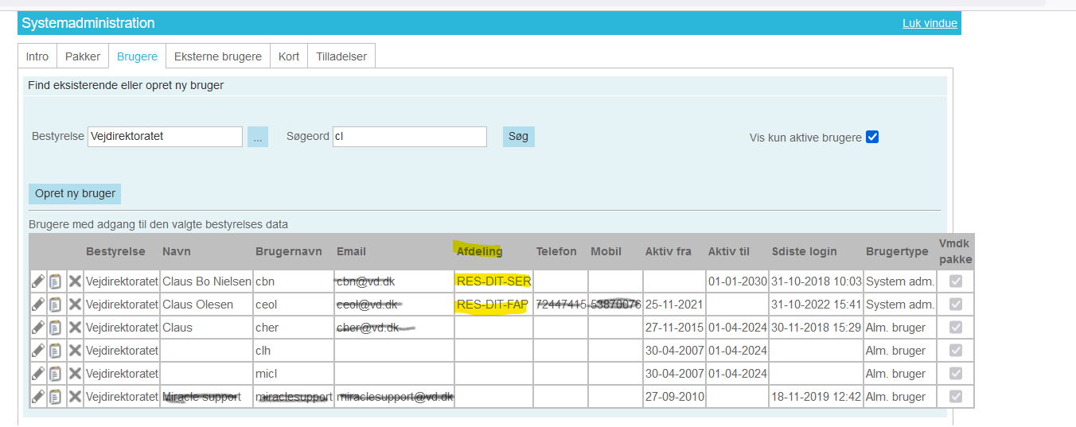Screen dimensions: 1076x427
Task: Switch to the Pakker tab
Action: pyautogui.click(x=83, y=56)
